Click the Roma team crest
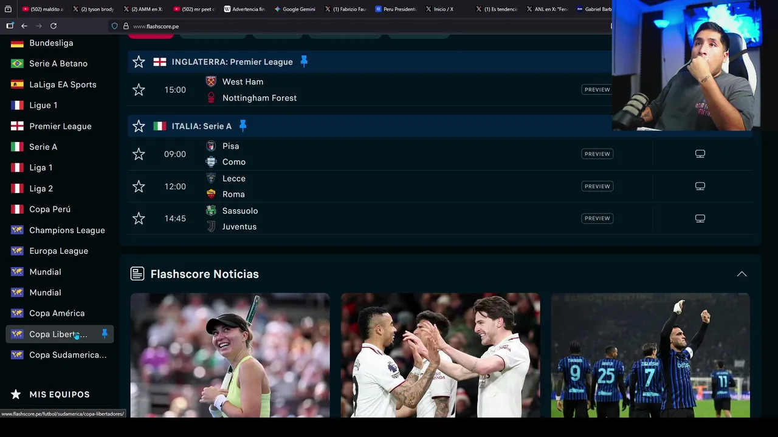The height and width of the screenshot is (437, 778). click(x=211, y=194)
